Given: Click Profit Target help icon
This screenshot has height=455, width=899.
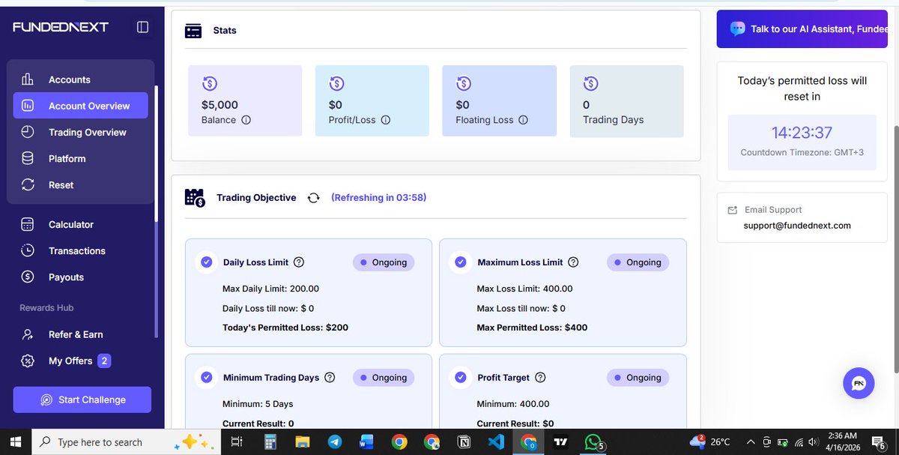Looking at the screenshot, I should [x=540, y=378].
